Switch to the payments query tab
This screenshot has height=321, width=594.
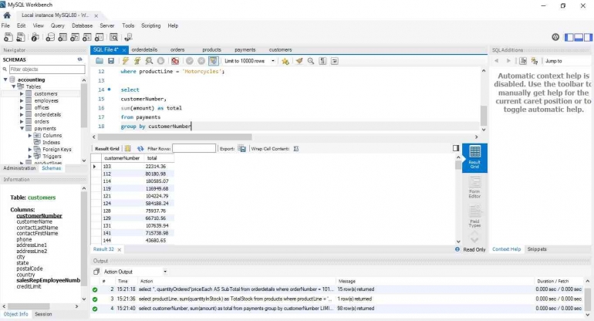click(x=245, y=49)
